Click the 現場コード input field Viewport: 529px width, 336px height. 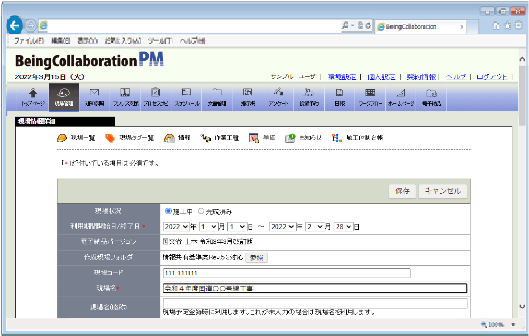tap(286, 273)
